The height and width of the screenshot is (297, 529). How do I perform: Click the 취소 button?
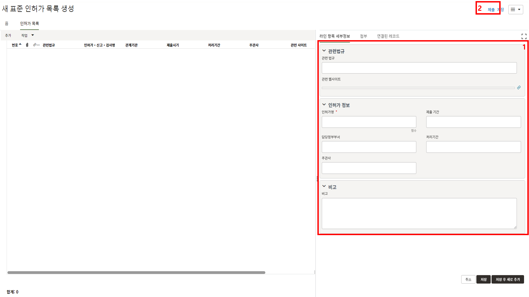point(468,279)
